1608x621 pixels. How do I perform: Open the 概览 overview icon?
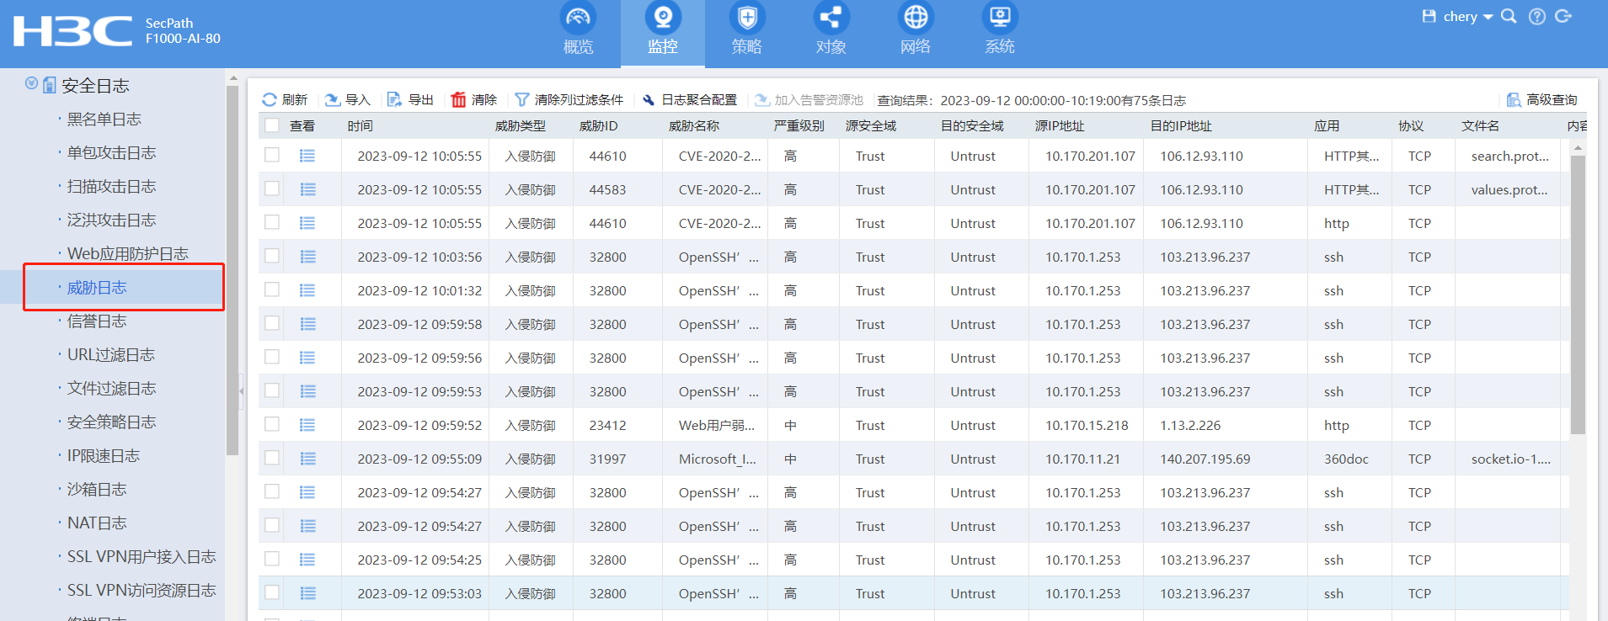578,18
